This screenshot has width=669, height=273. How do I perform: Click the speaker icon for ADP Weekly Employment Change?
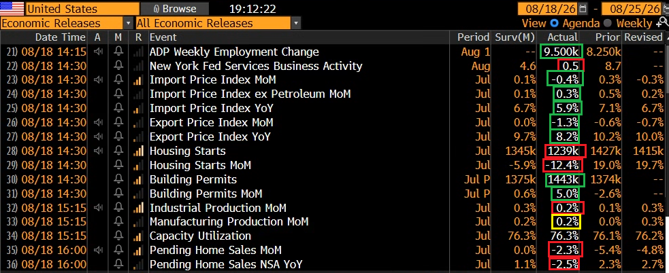[x=98, y=52]
